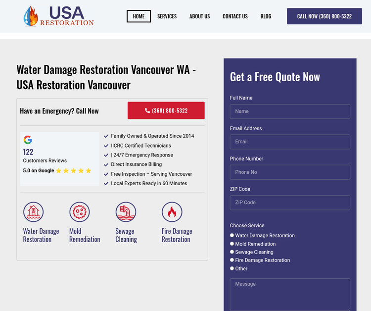Image resolution: width=371 pixels, height=311 pixels.
Task: Click the Fire Damage flame icon
Action: coord(172,212)
